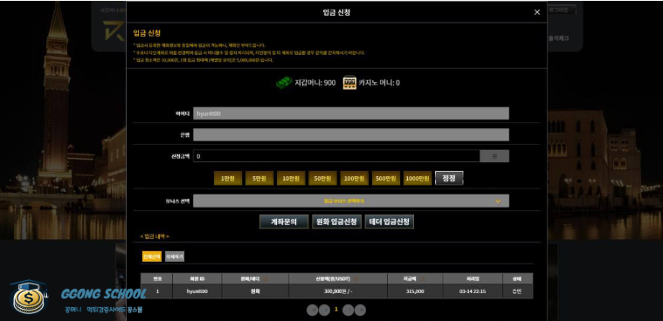The width and height of the screenshot is (663, 321).
Task: Reset the amount with 정정 button
Action: [449, 178]
